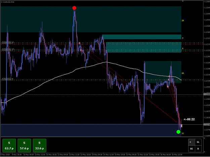Click the yellow zone label 12
This screenshot has height=157, width=210.
183,133
